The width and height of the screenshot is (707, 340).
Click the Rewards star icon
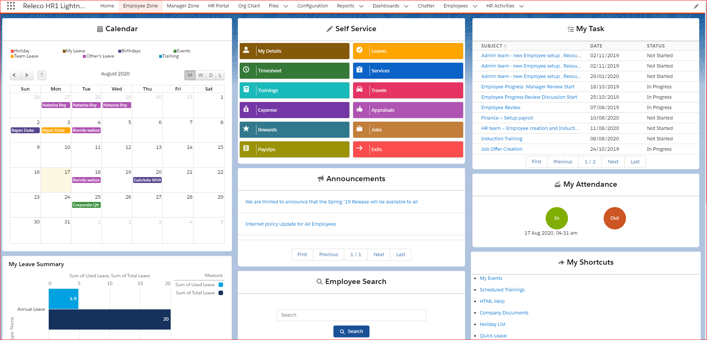[x=246, y=129]
